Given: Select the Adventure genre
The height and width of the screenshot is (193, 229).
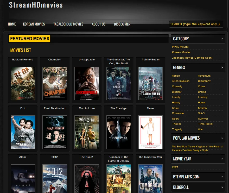Looking at the screenshot, I should [204, 76].
